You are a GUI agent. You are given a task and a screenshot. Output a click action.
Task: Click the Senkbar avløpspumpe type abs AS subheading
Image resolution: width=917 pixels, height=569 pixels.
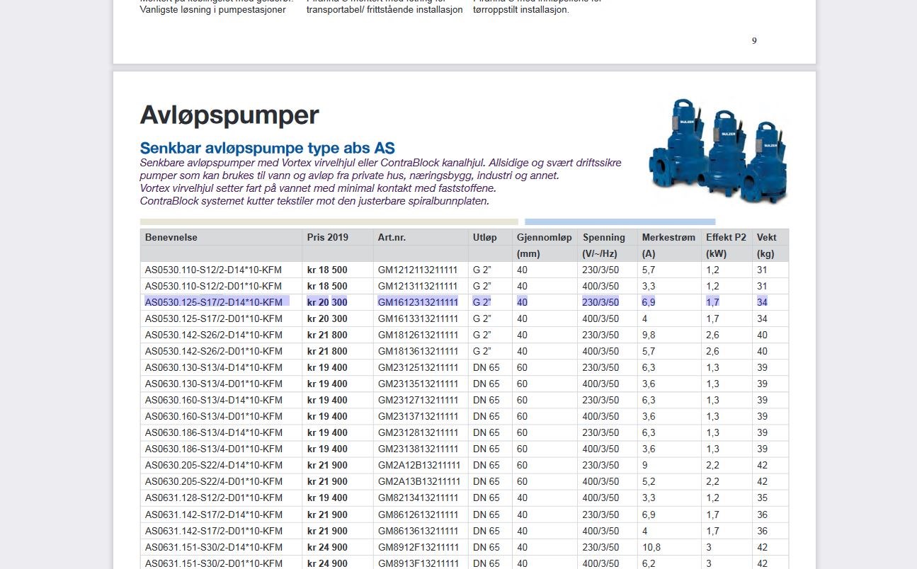point(267,149)
